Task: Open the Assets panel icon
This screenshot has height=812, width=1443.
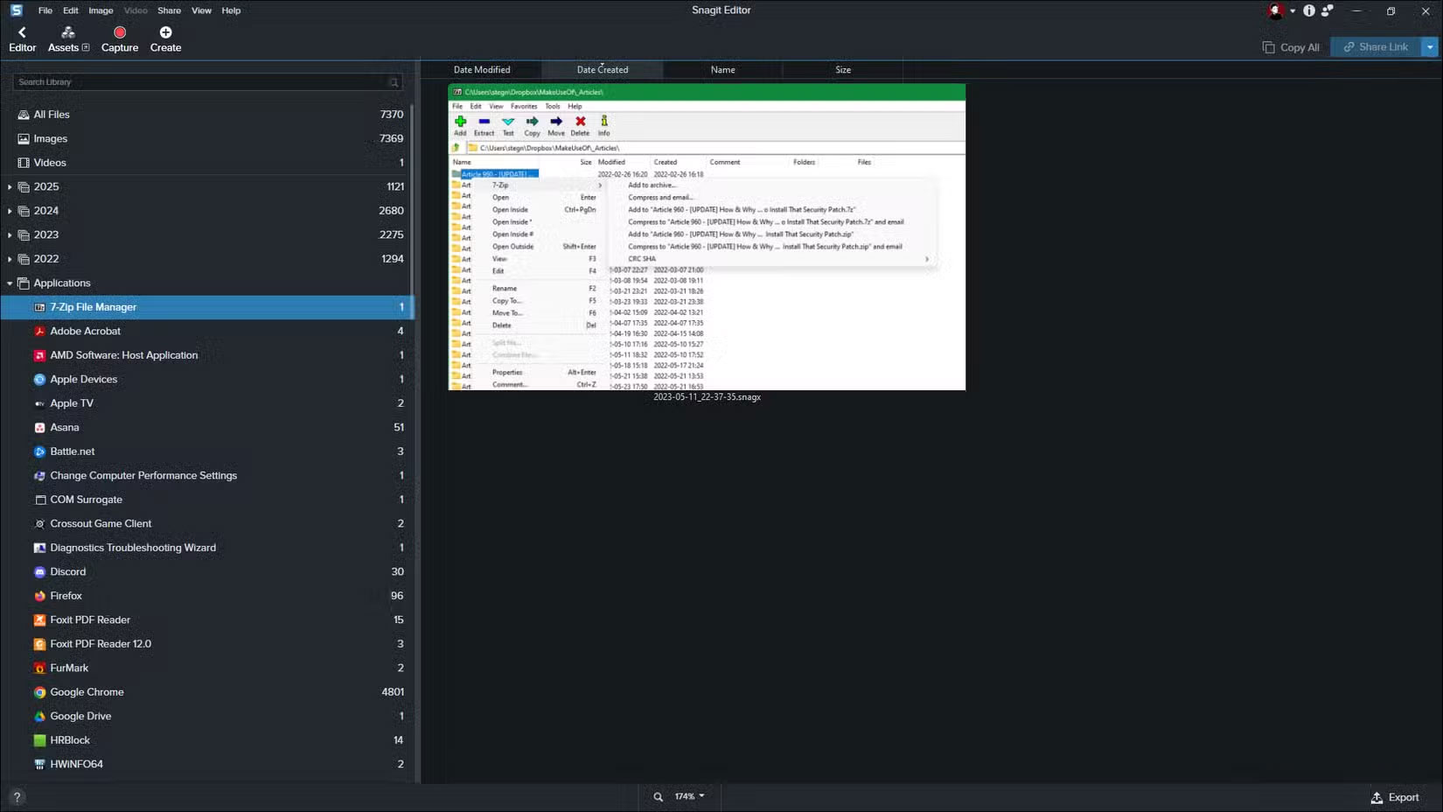Action: tap(67, 33)
